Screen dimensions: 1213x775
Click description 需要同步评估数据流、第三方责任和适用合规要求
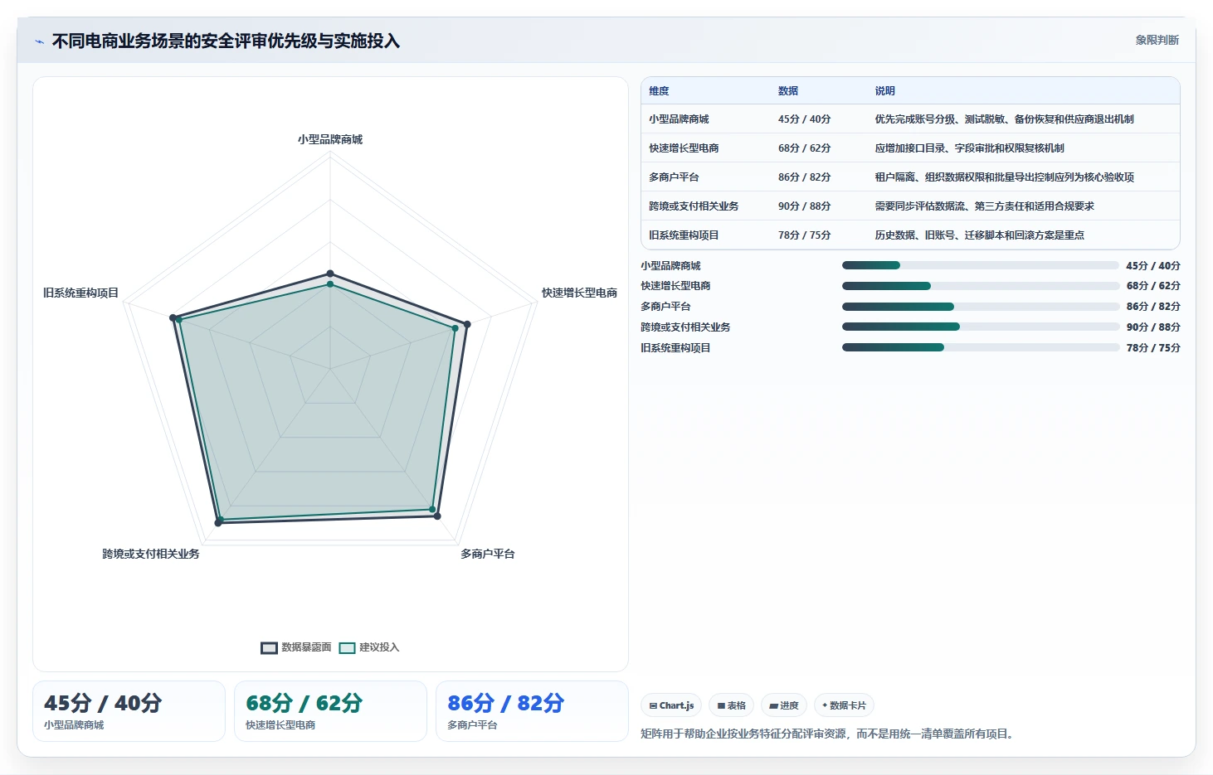tap(984, 206)
